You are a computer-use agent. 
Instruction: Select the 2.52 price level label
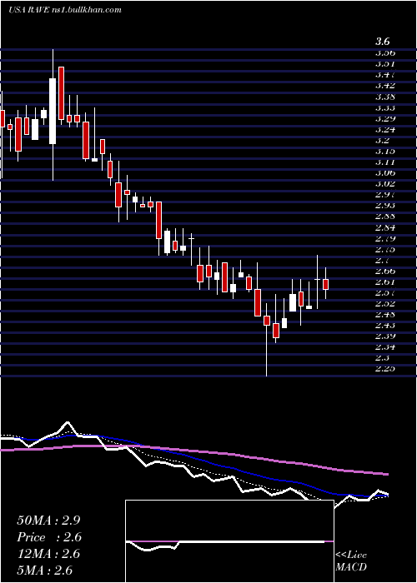point(385,303)
